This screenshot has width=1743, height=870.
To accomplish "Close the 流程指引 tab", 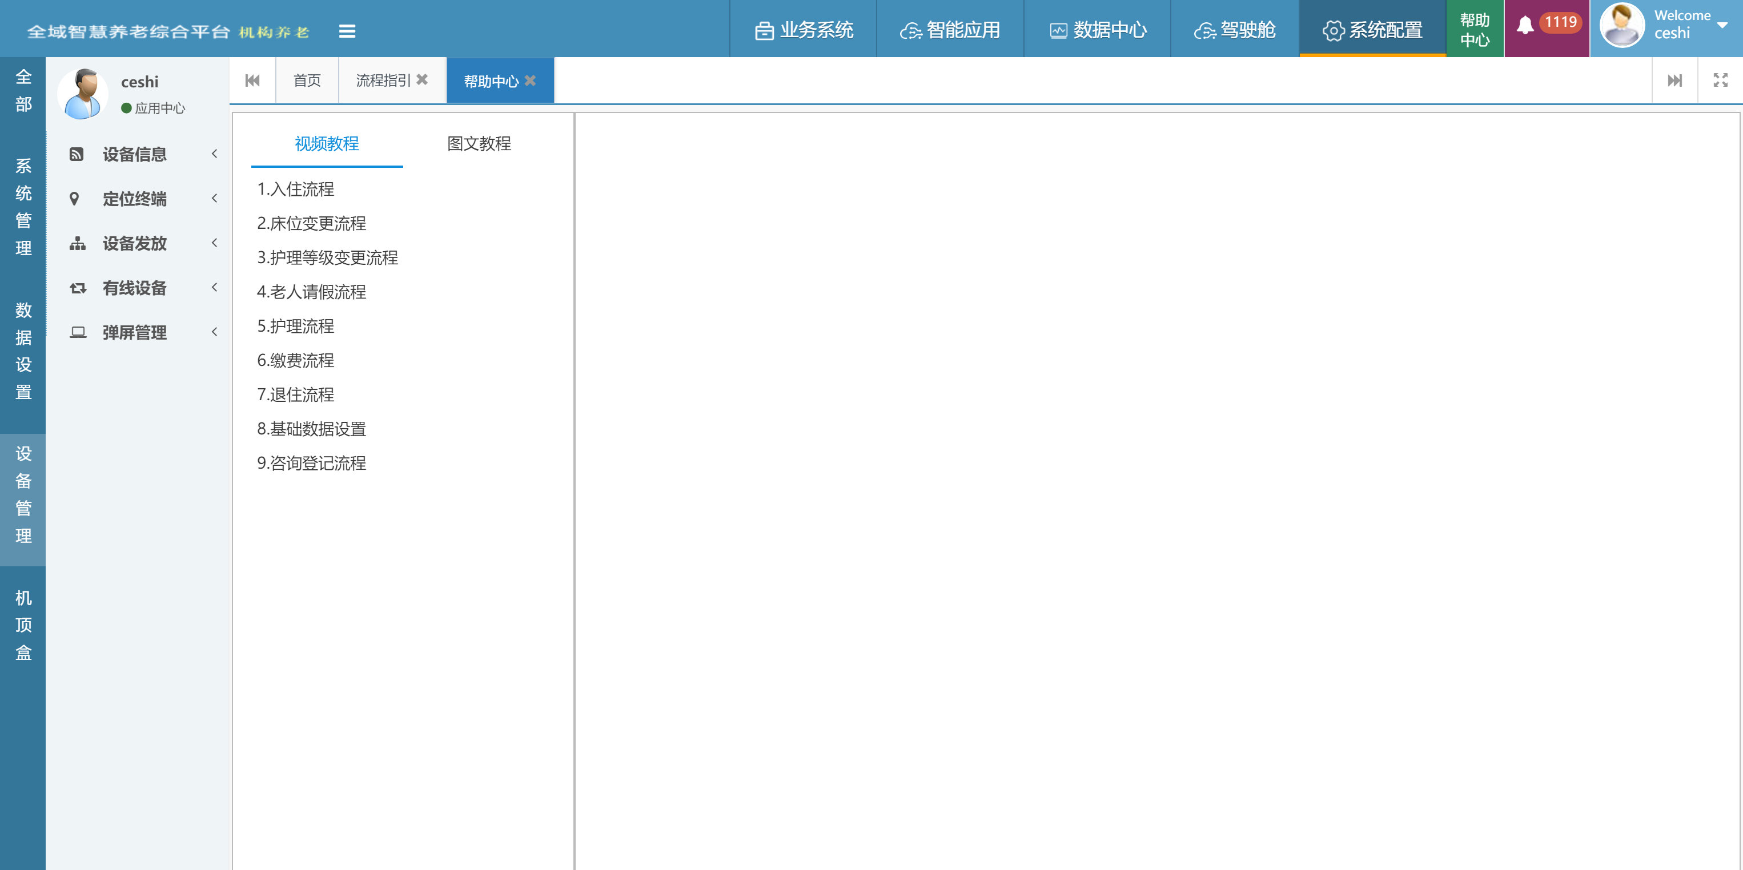I will 422,80.
